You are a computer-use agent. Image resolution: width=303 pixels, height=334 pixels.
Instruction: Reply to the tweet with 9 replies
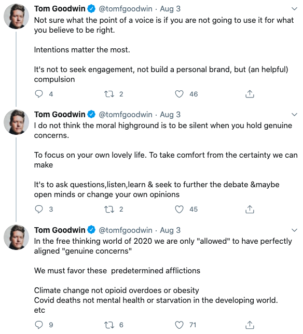(39, 325)
